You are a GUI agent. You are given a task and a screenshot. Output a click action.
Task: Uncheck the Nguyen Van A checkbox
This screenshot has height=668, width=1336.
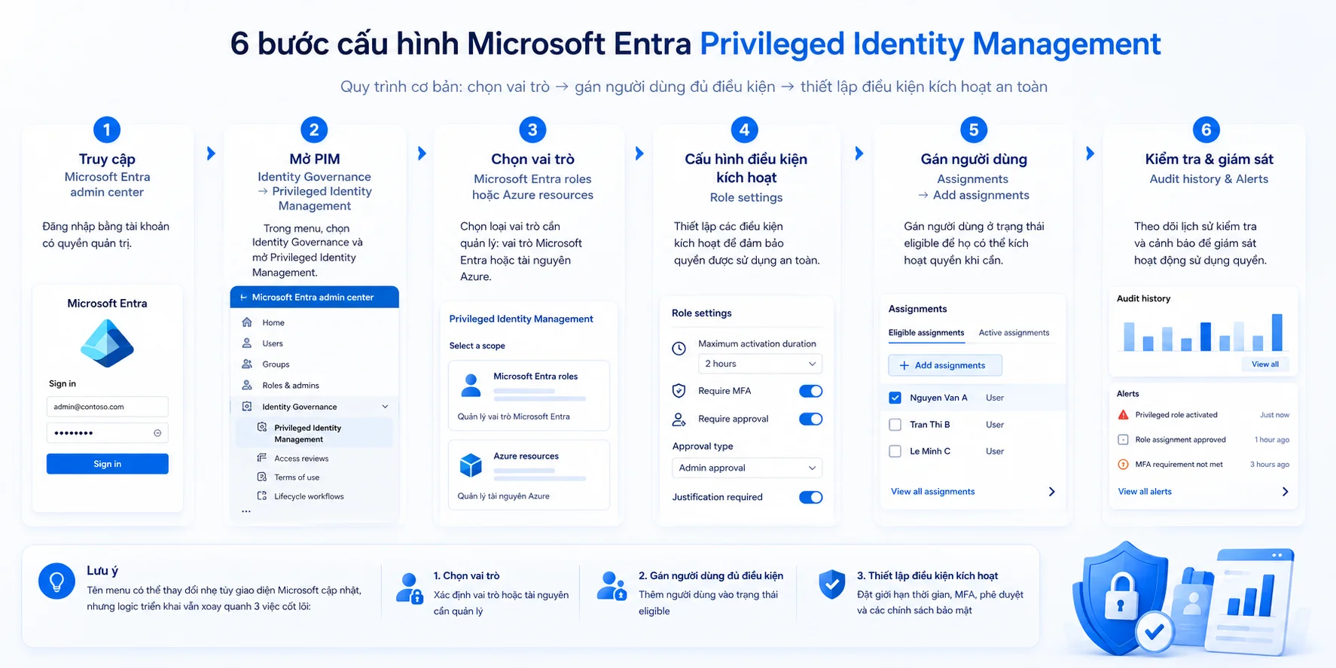[x=895, y=398]
